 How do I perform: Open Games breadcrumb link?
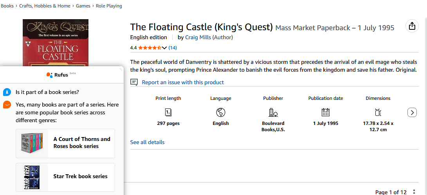click(x=83, y=6)
